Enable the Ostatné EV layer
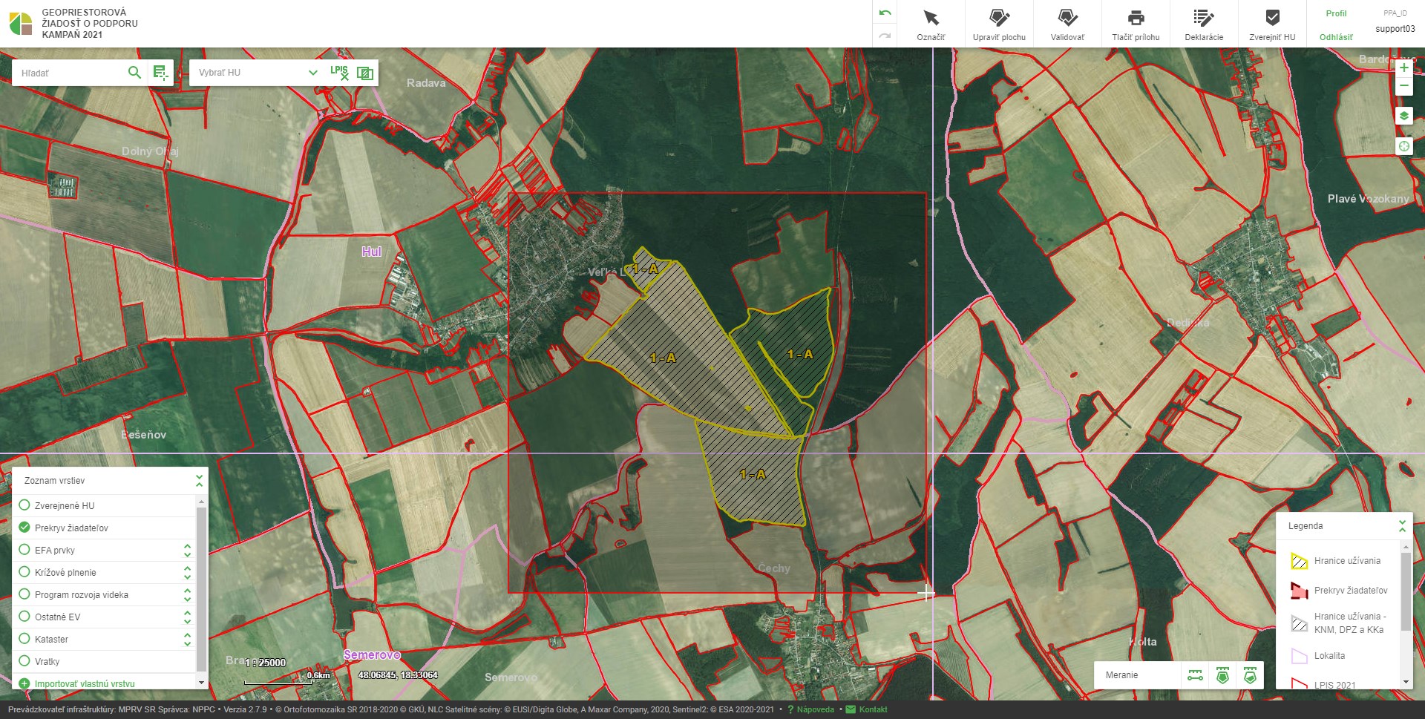Image resolution: width=1425 pixels, height=719 pixels. pos(24,617)
